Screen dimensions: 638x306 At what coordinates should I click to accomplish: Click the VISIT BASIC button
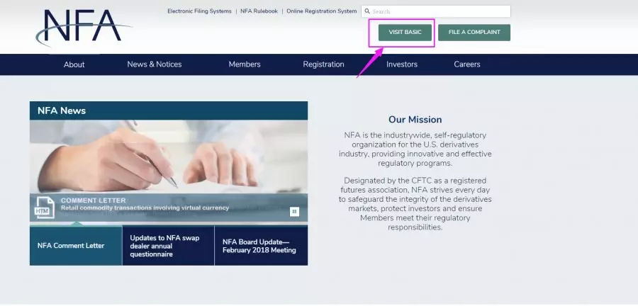[405, 33]
